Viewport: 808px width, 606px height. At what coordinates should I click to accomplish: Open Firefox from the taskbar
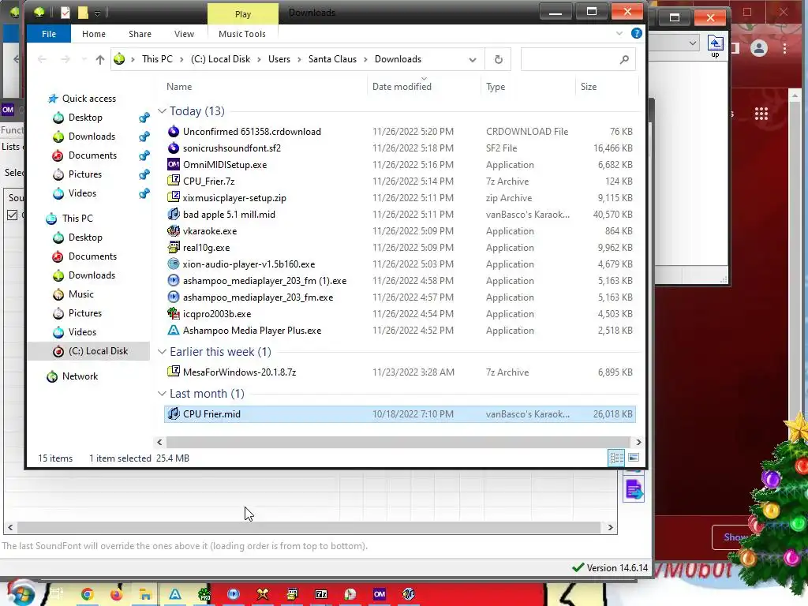117,595
